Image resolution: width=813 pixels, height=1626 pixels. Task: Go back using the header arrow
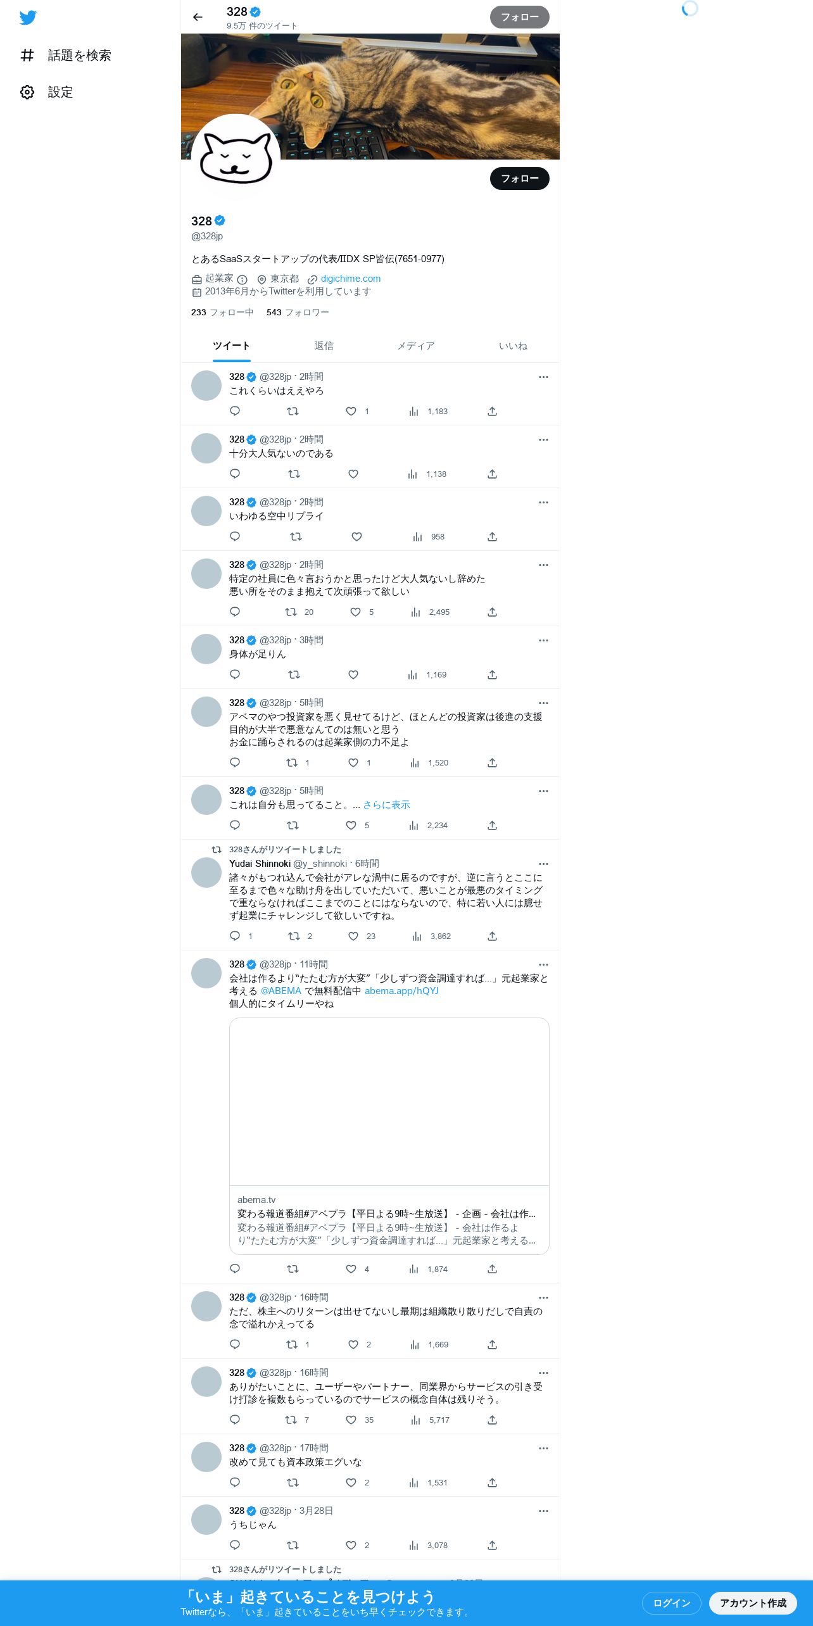198,17
